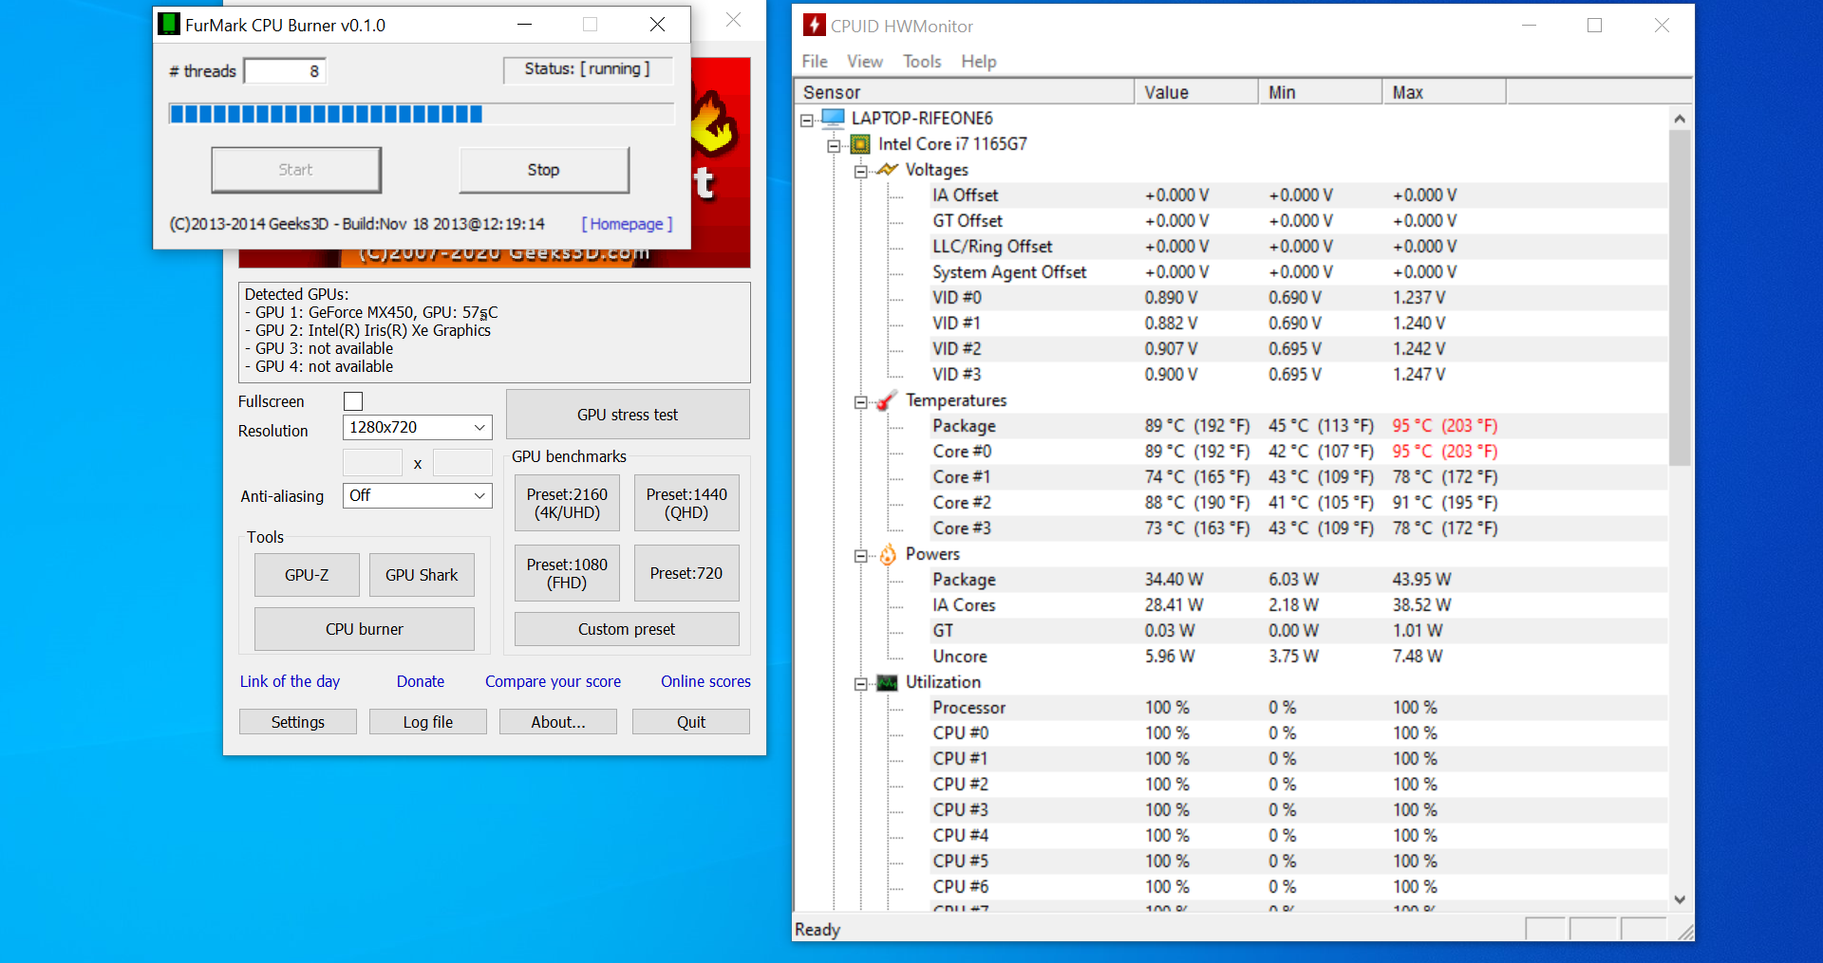This screenshot has height=963, width=1823.
Task: Click the scrollbar up arrow in HWMonitor
Action: click(1680, 119)
